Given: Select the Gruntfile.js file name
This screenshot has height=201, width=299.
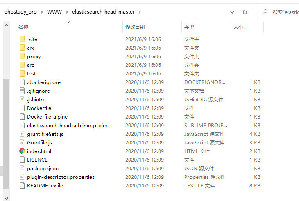Looking at the screenshot, I should click(39, 142).
